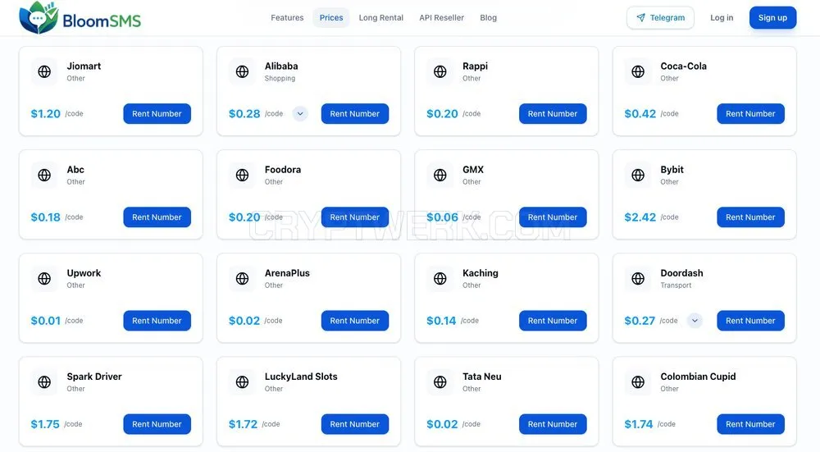Click the Alibaba Shopping category label
820x452 pixels.
pyautogui.click(x=280, y=79)
